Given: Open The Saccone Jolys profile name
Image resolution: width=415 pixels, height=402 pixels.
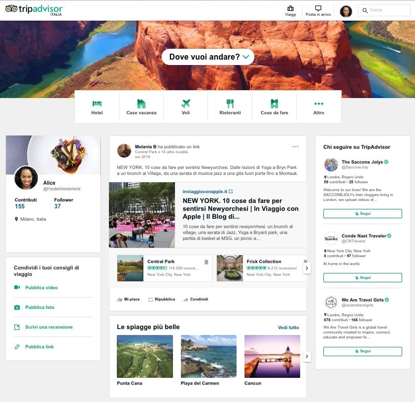Looking at the screenshot, I should (x=362, y=162).
